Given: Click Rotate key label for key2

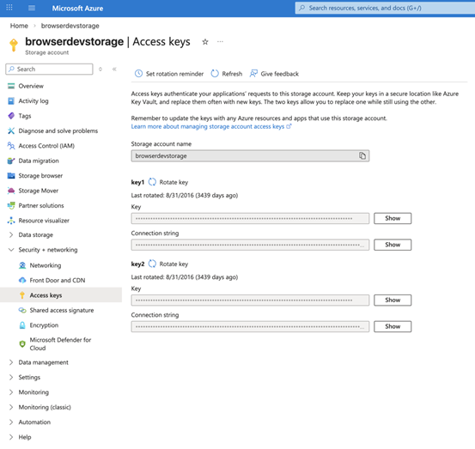Looking at the screenshot, I should pos(174,264).
